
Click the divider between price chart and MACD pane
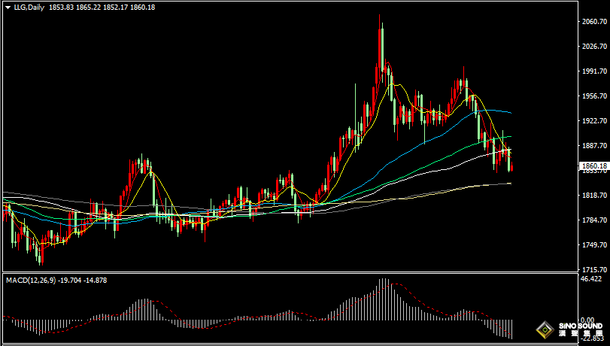(x=290, y=272)
